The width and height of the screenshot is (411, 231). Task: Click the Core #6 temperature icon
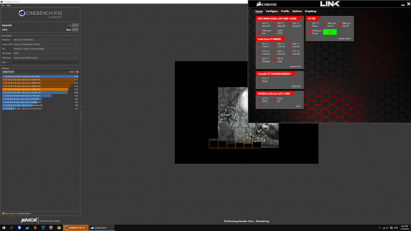(290, 52)
